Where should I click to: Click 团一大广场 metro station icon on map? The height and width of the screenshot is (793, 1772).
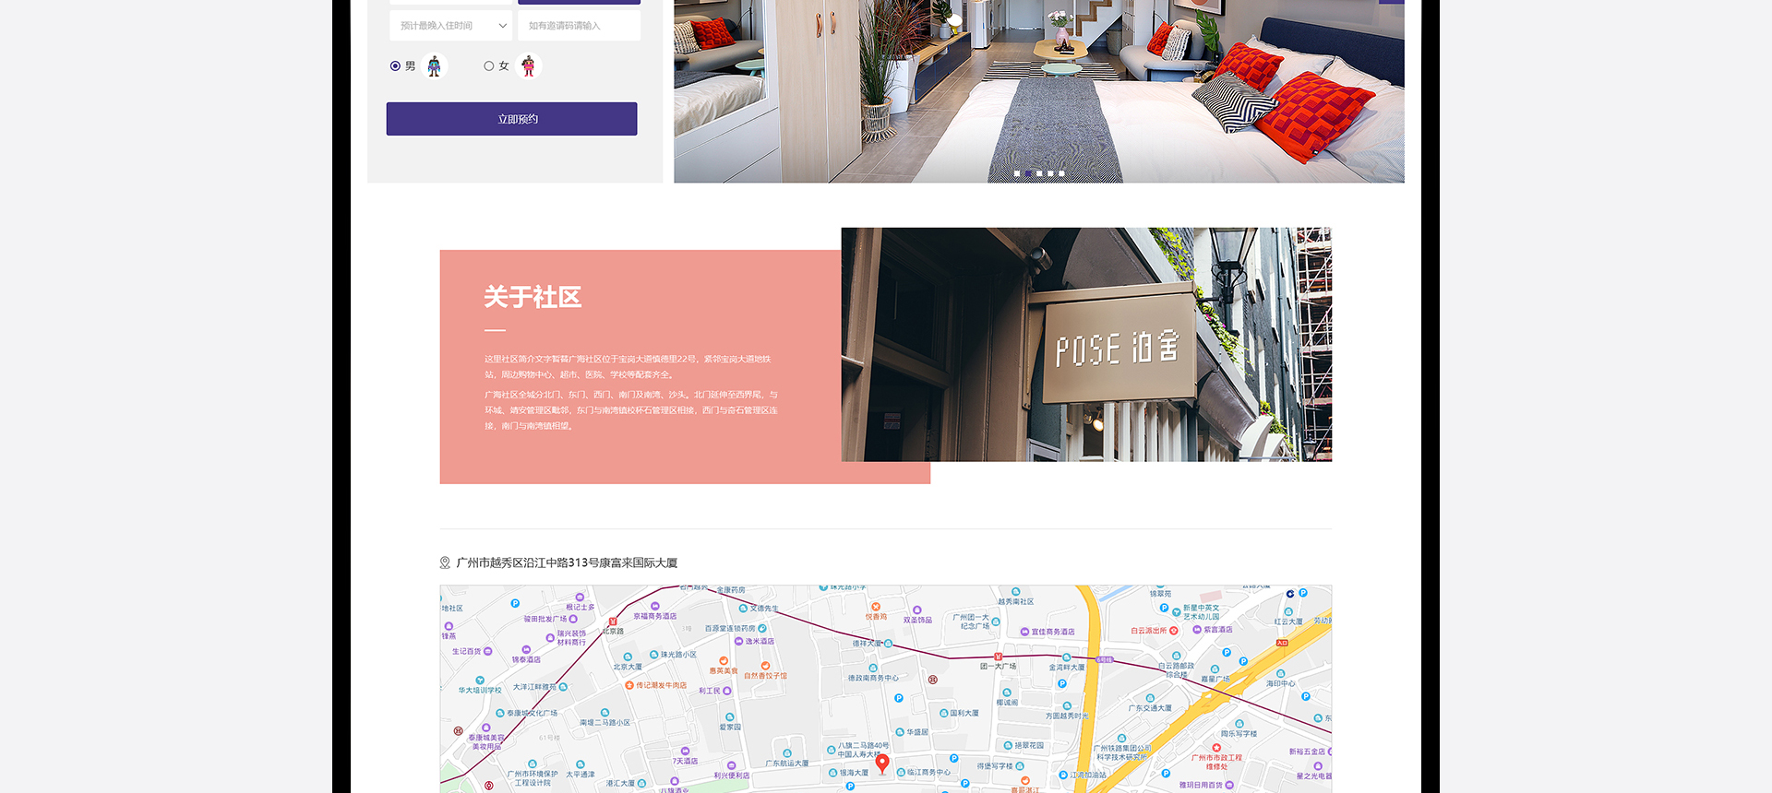coord(998,657)
